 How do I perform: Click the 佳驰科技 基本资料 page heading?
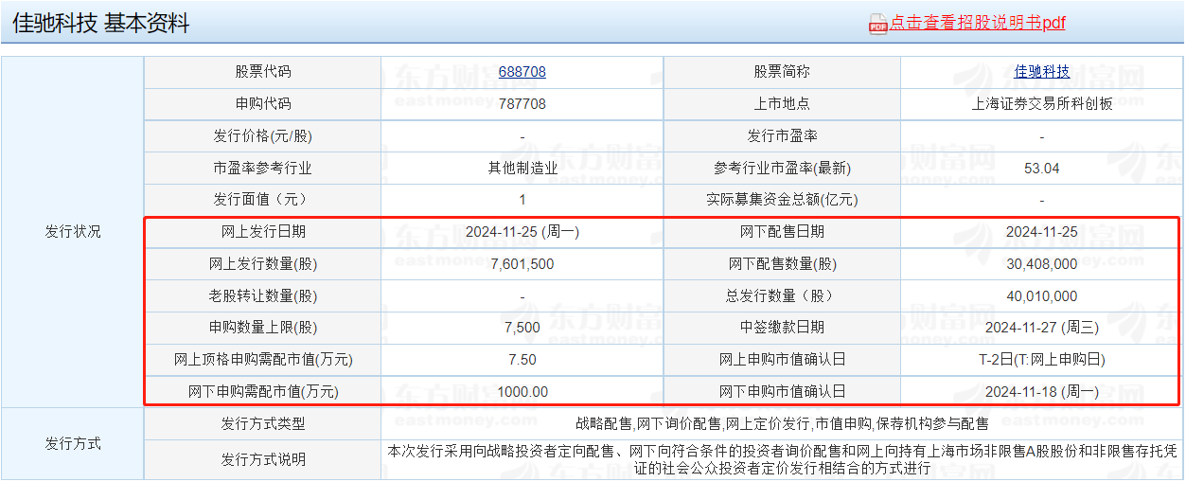pos(100,24)
